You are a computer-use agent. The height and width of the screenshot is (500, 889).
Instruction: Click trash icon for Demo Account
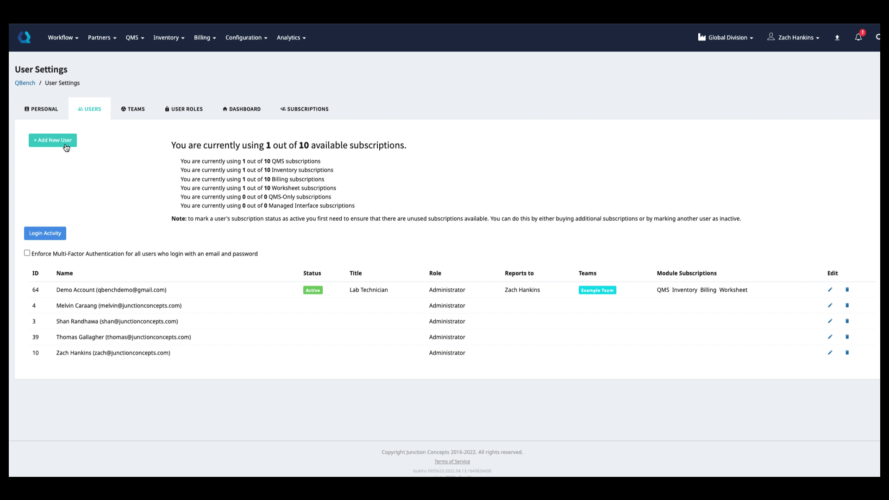[847, 290]
